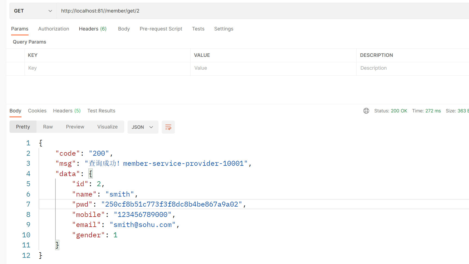
Task: Open the request Body tab
Action: click(124, 29)
